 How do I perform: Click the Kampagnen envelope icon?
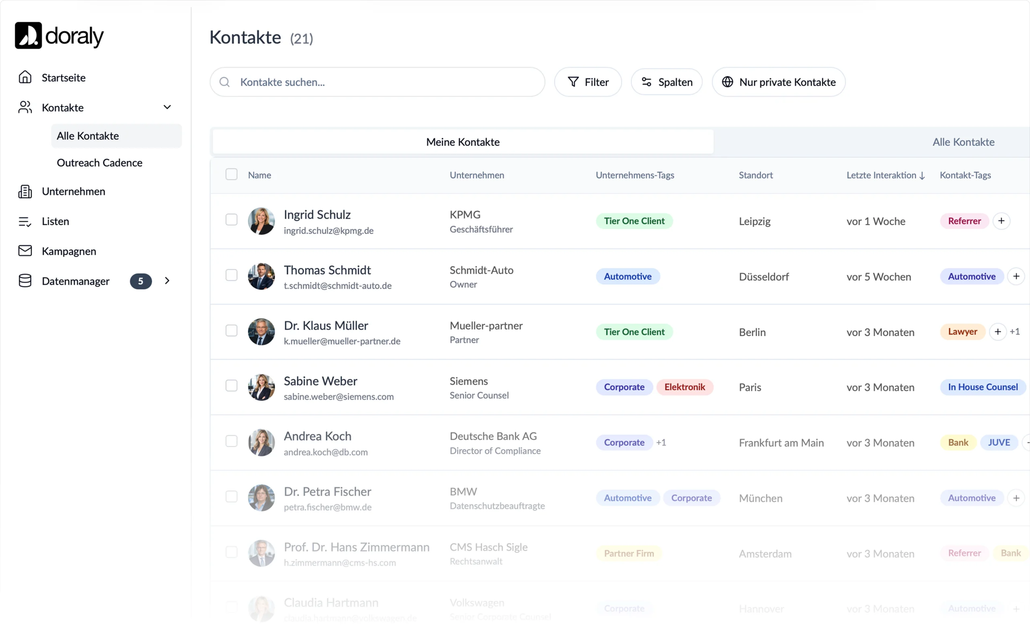pos(25,251)
